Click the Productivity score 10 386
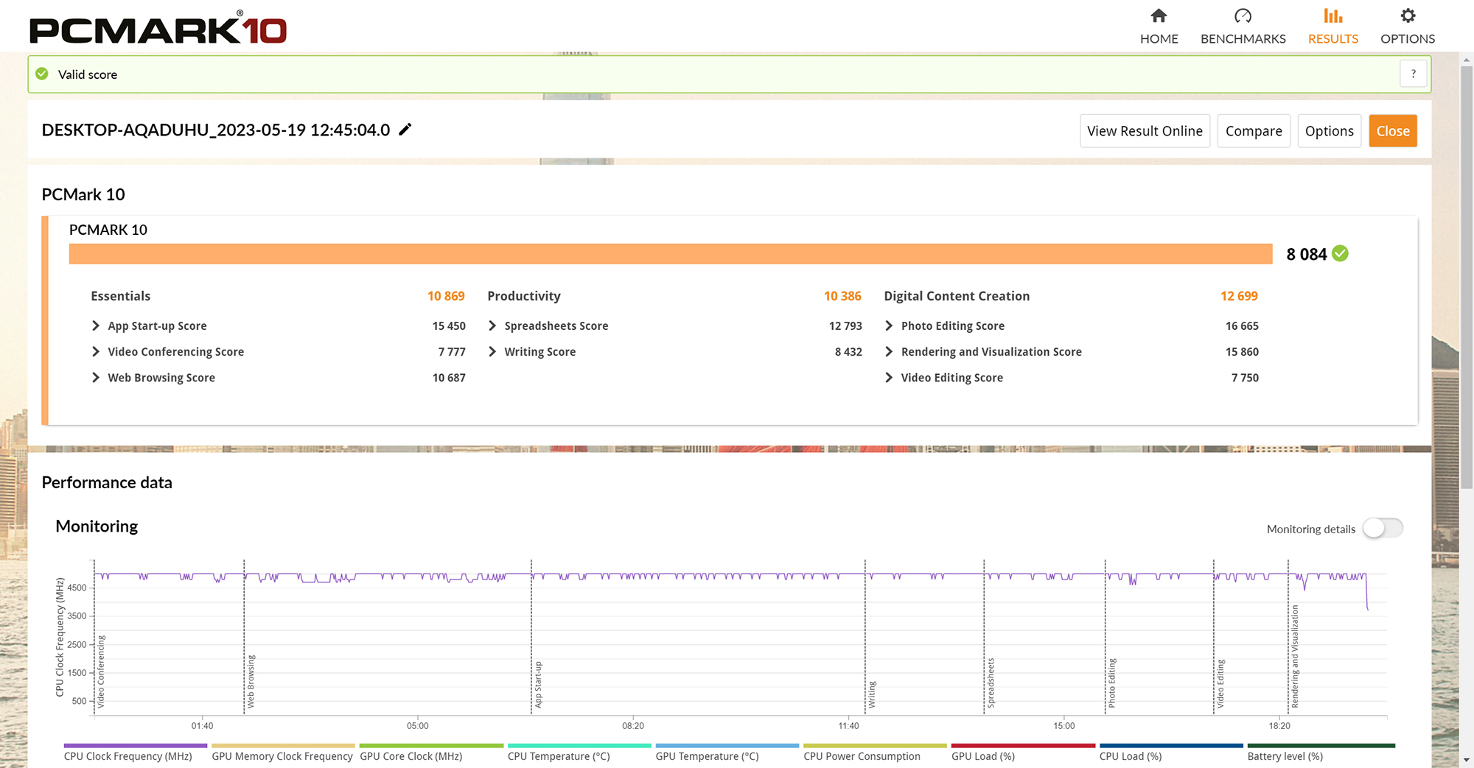1474x768 pixels. pos(842,295)
